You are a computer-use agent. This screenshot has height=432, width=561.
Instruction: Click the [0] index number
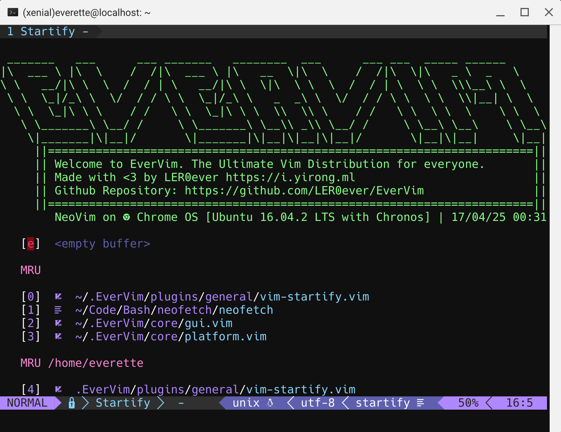click(31, 297)
